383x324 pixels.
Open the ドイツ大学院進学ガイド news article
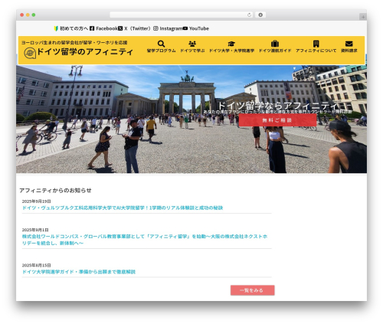79,272
